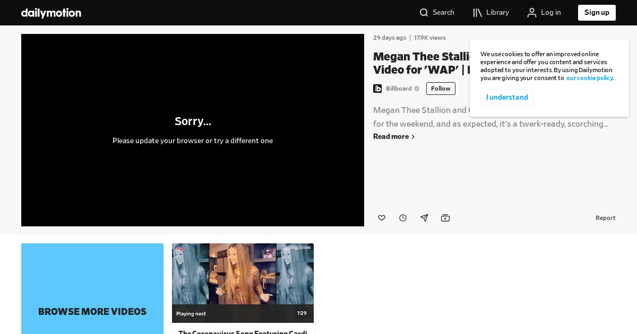Screen dimensions: 637x334
Task: Add video to a playlist icon
Action: 445,218
